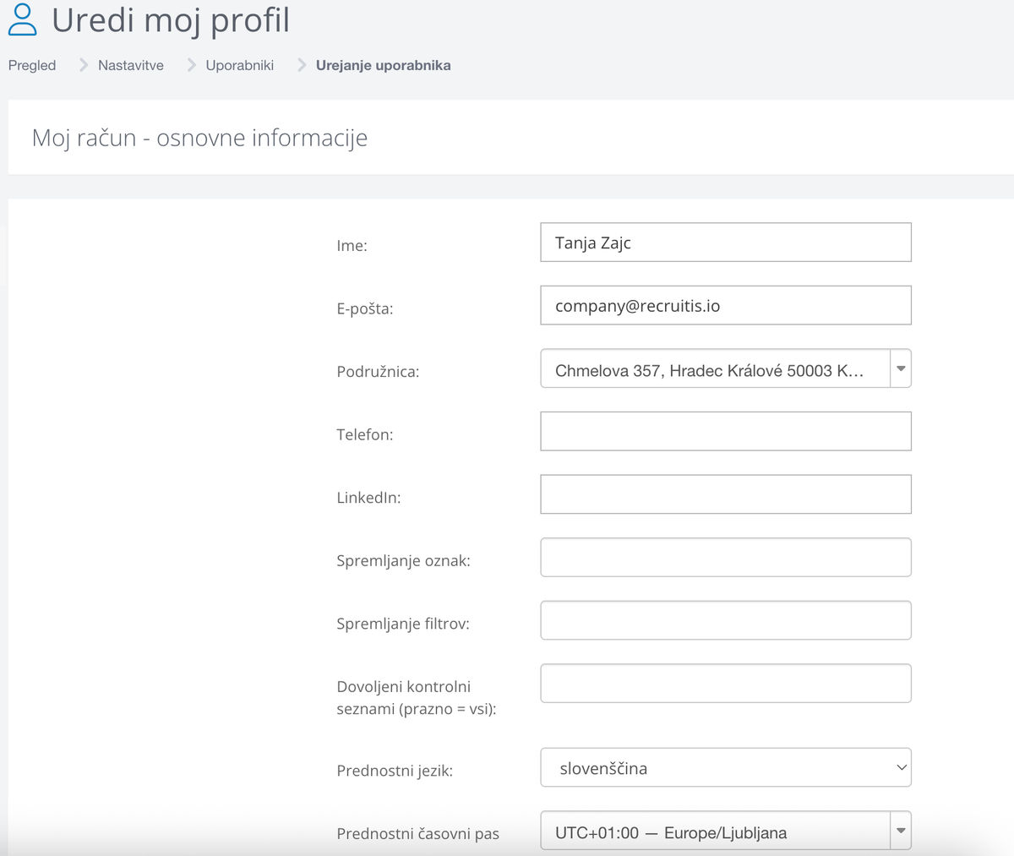Expand the Prednostni časovni pas dropdown arrow
The height and width of the screenshot is (856, 1014).
(901, 831)
